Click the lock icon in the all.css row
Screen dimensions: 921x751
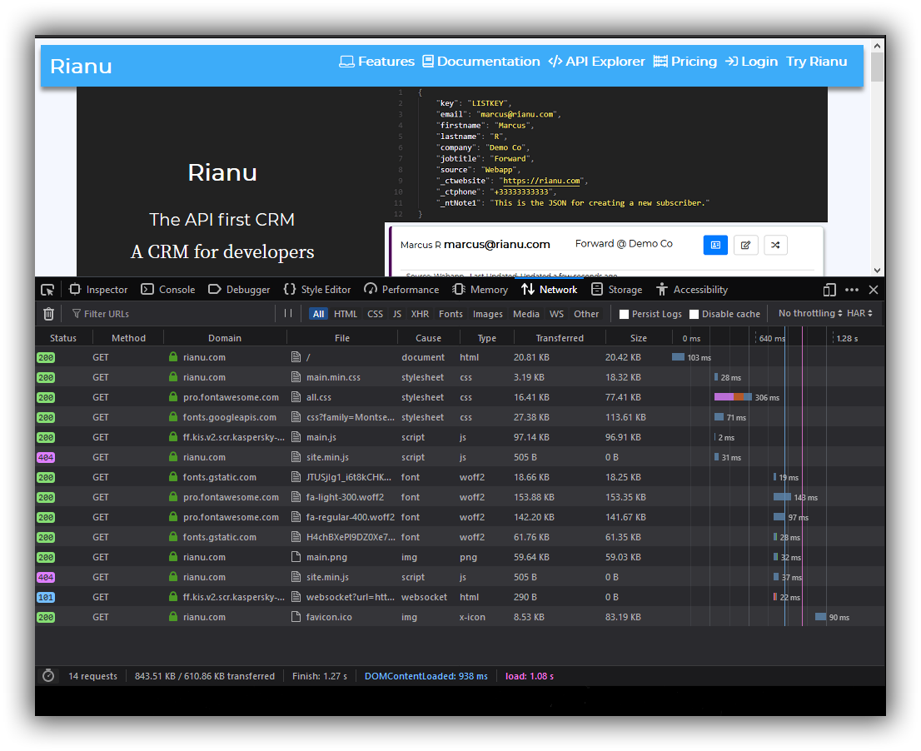[x=173, y=397]
